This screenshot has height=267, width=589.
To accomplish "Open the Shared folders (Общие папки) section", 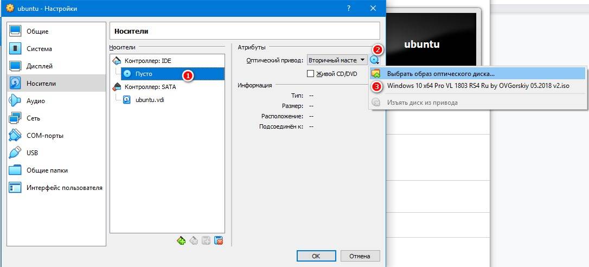I will point(47,170).
